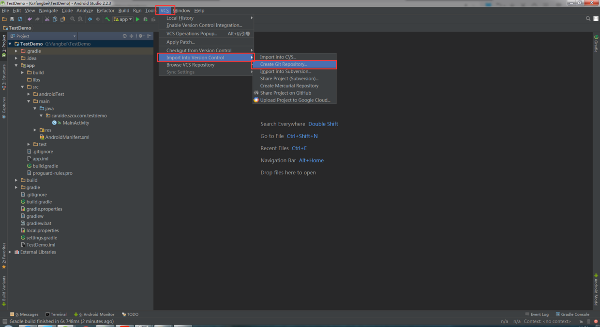Open Local History submenu
Viewport: 600px width, 327px height.
[206, 18]
